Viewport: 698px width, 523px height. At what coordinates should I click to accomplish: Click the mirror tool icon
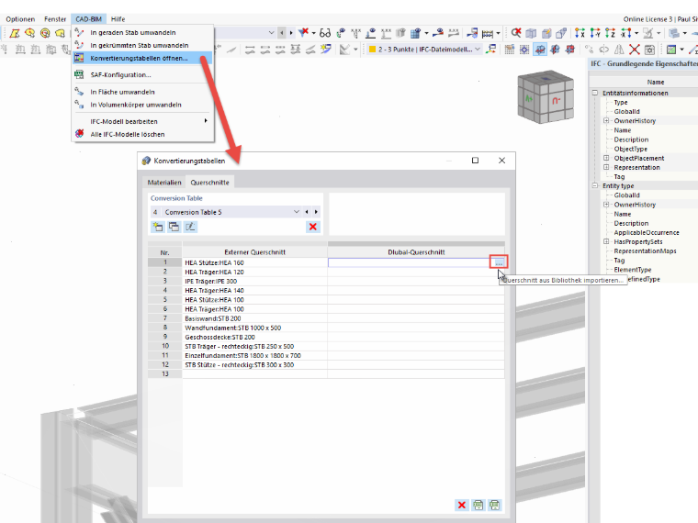[x=619, y=50]
